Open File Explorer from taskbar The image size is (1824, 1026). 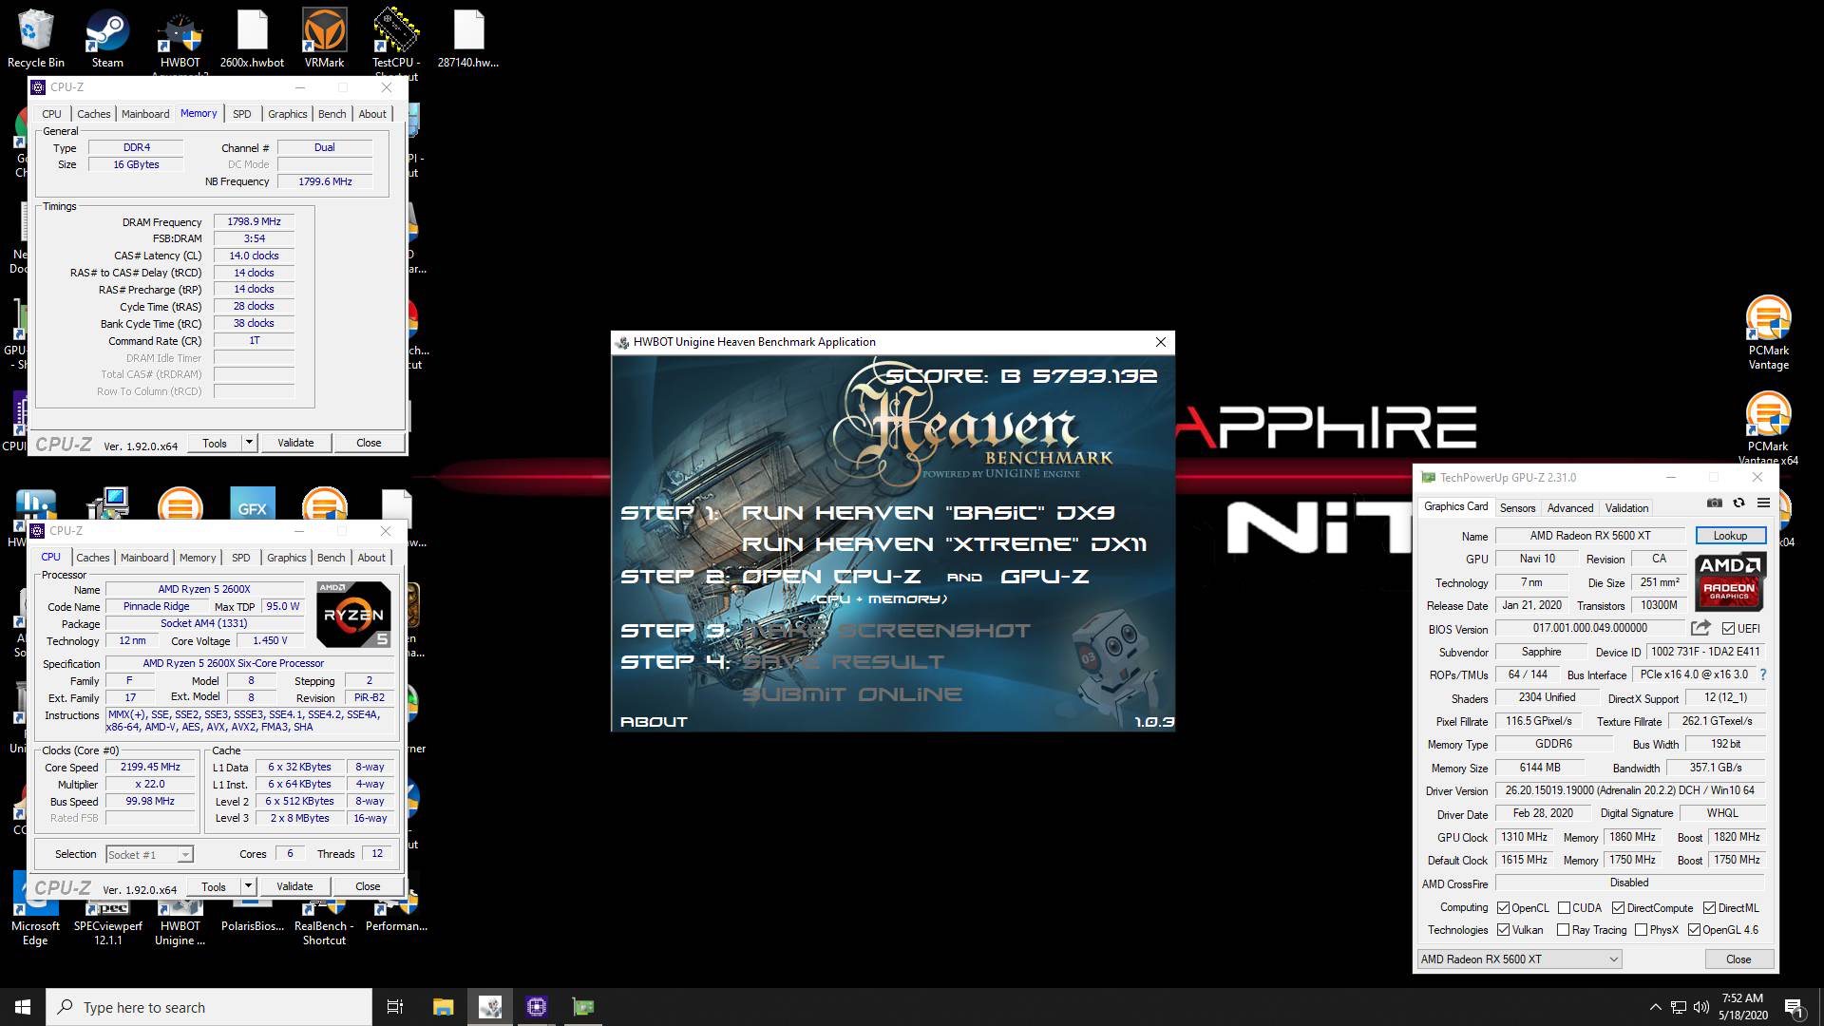pyautogui.click(x=443, y=1007)
